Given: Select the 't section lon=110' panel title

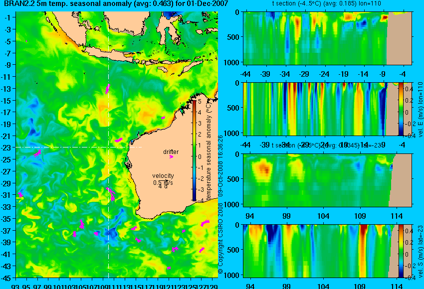Looking at the screenshot, I should [327, 3].
